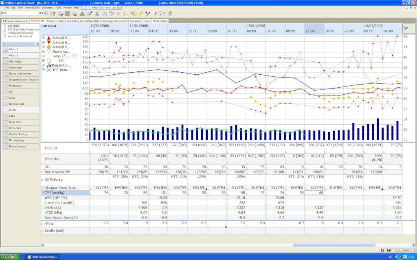Screen dimensions: 417x260
Task: Open the Respiratory flowsheet section
Action: (x=21, y=68)
